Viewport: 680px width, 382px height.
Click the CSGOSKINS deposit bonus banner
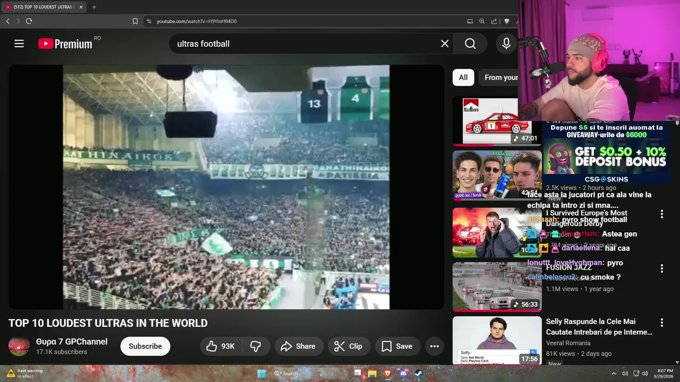pyautogui.click(x=606, y=153)
